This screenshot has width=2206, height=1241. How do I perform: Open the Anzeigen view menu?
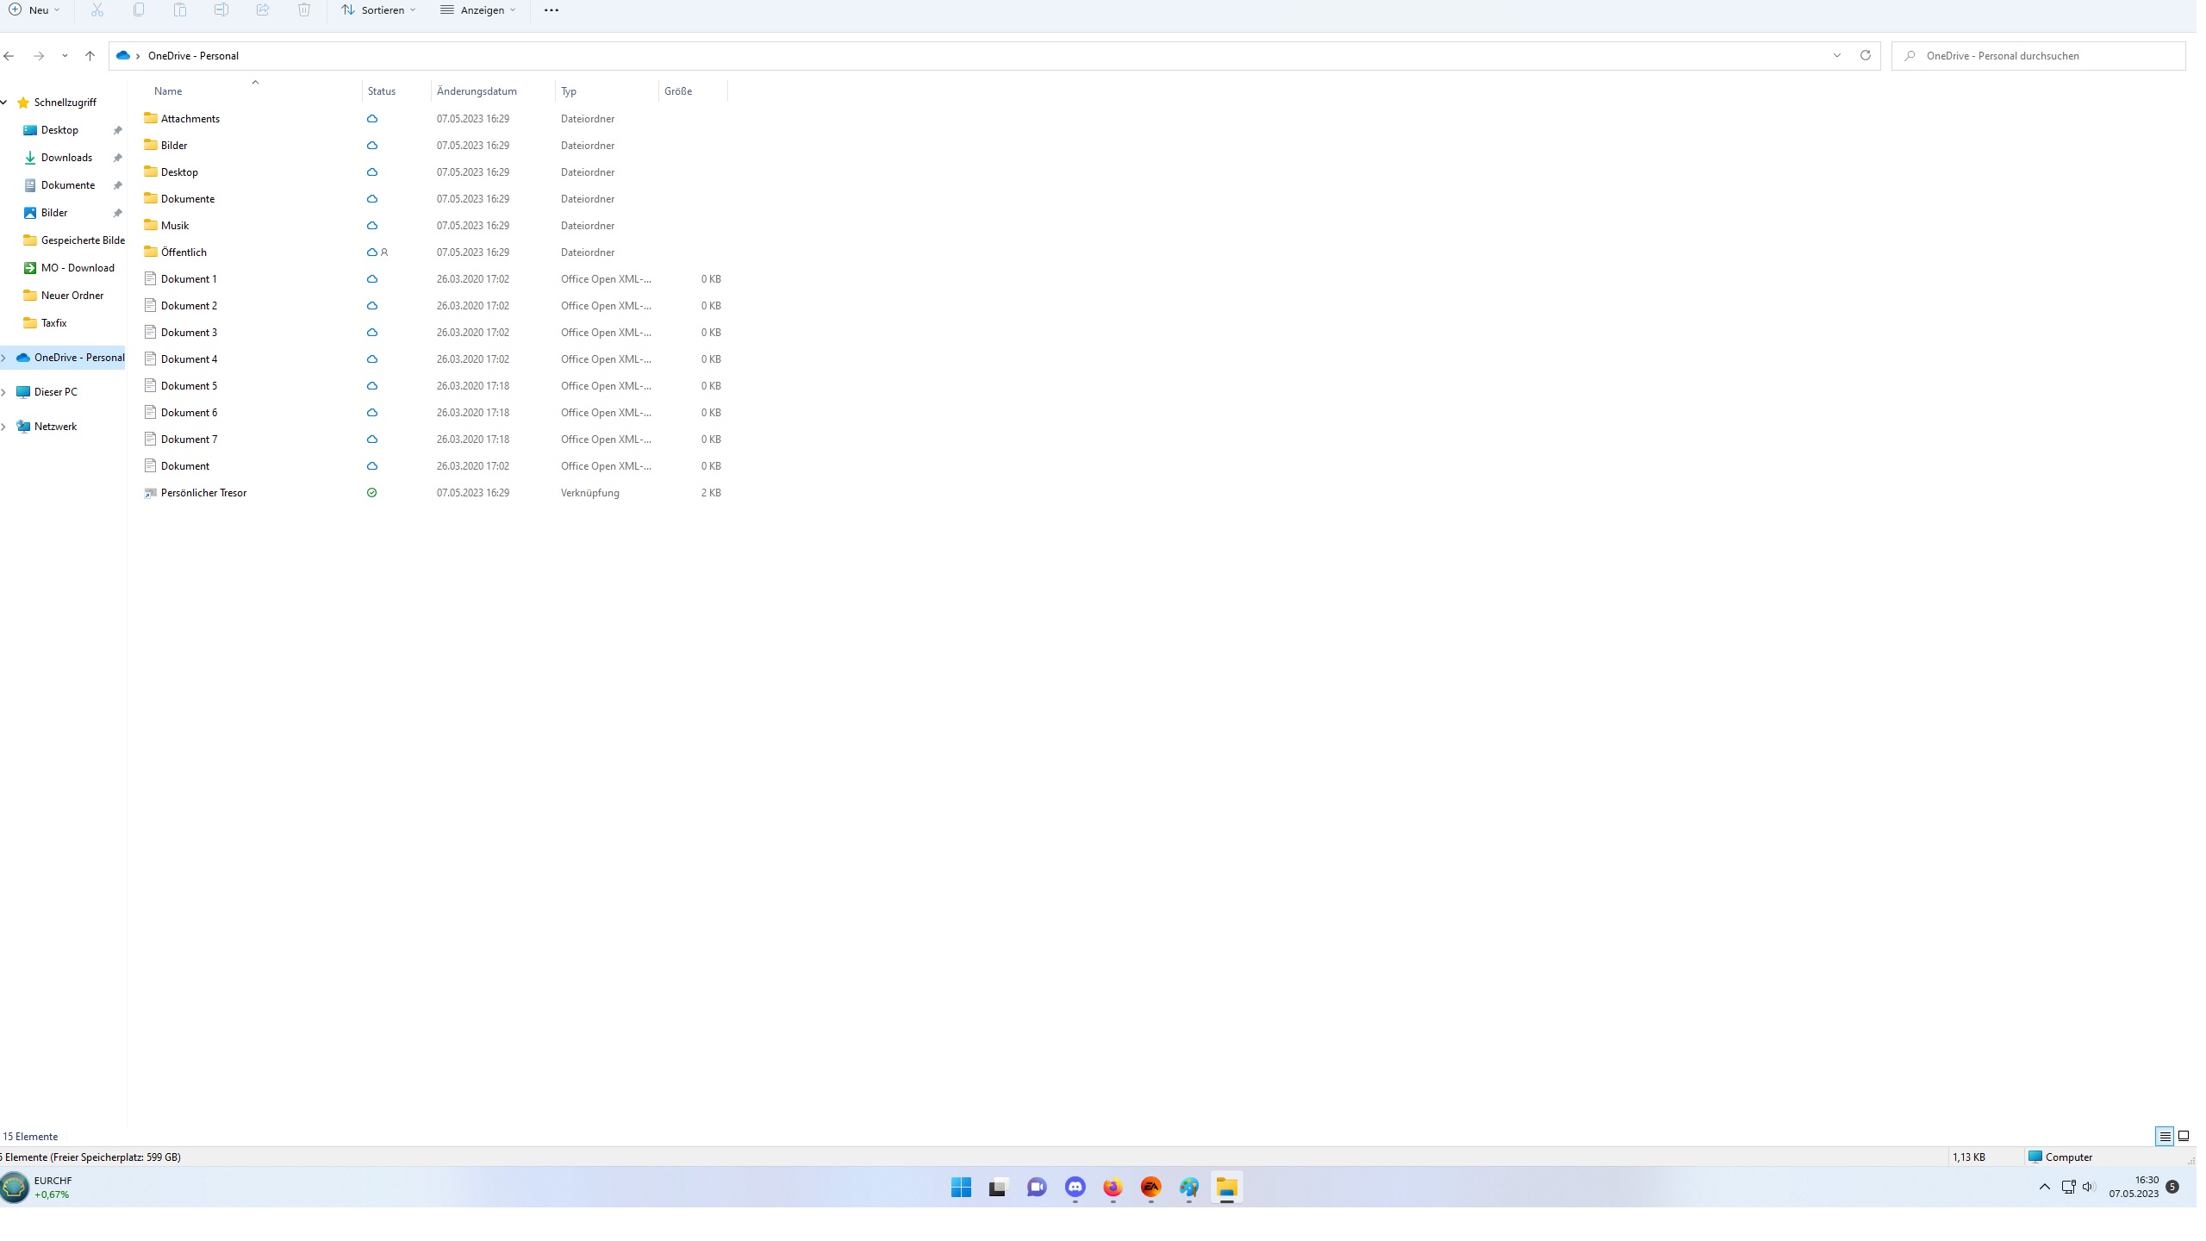477,10
